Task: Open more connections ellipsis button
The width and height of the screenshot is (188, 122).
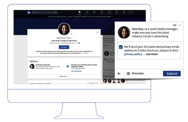Action: [127, 81]
